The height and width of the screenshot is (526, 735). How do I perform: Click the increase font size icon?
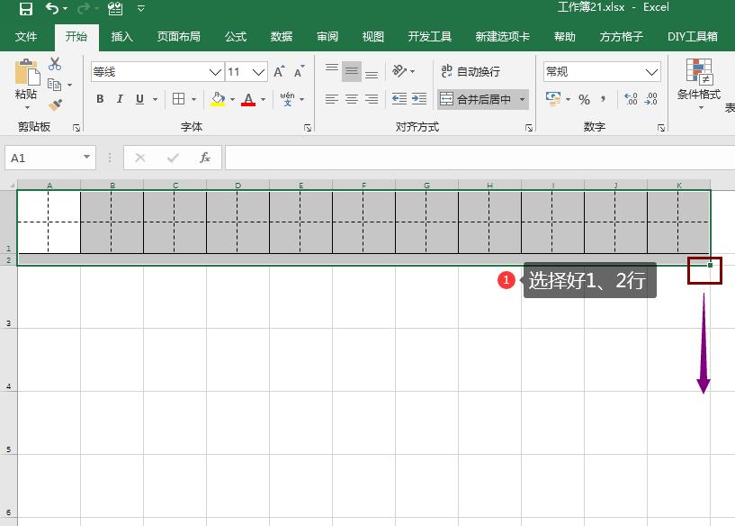(x=277, y=71)
